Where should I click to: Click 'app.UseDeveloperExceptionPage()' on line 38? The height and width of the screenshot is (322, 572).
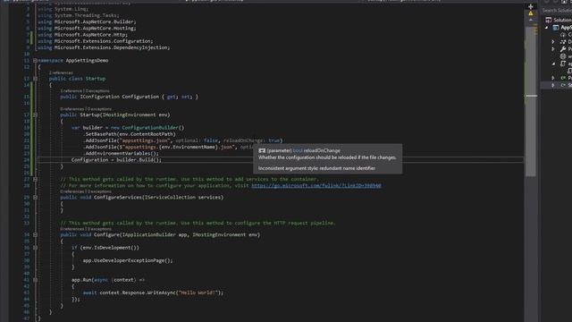pos(126,260)
